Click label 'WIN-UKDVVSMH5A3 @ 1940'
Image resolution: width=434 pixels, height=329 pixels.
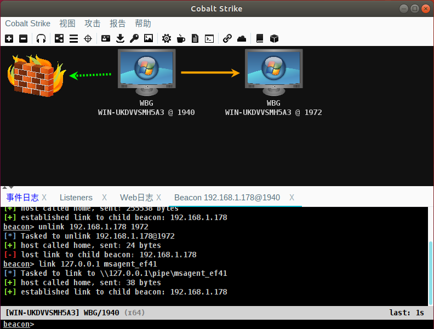click(x=146, y=113)
